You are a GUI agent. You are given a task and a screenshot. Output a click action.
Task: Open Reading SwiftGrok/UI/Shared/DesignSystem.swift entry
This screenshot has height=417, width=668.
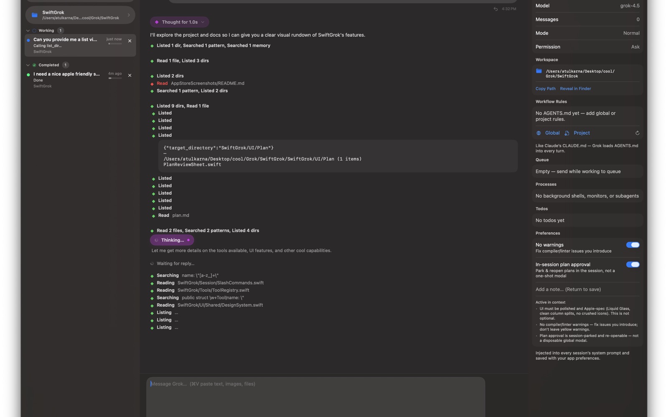click(x=210, y=305)
